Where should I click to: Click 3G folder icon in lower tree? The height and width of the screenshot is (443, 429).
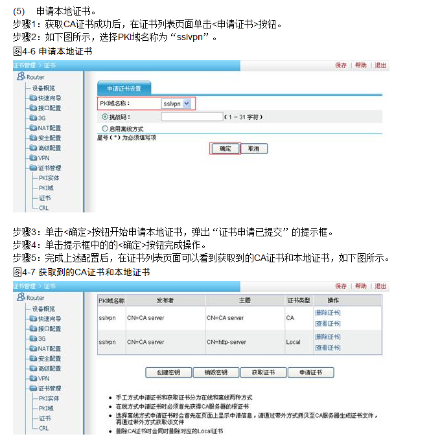click(33, 339)
